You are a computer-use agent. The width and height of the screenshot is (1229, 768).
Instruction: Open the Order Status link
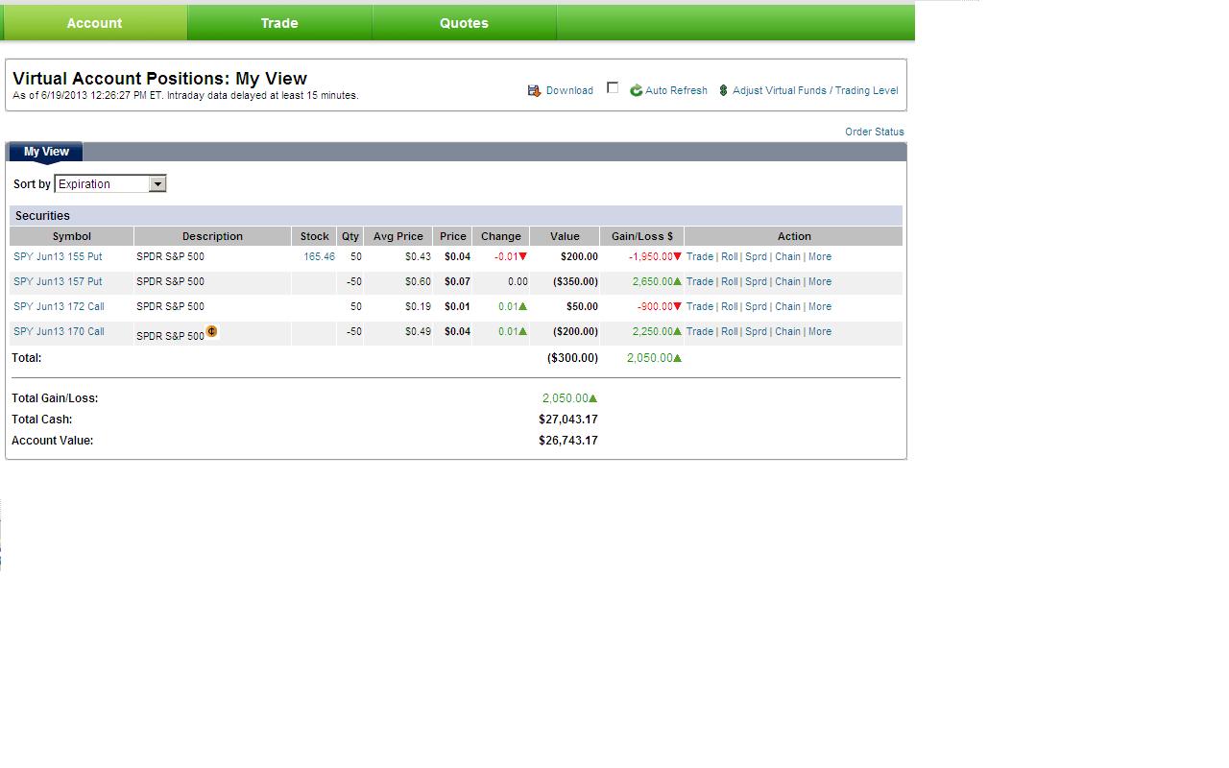point(875,132)
